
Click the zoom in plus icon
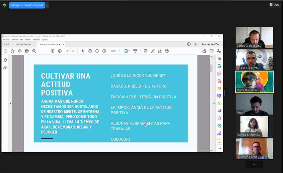pos(104,51)
